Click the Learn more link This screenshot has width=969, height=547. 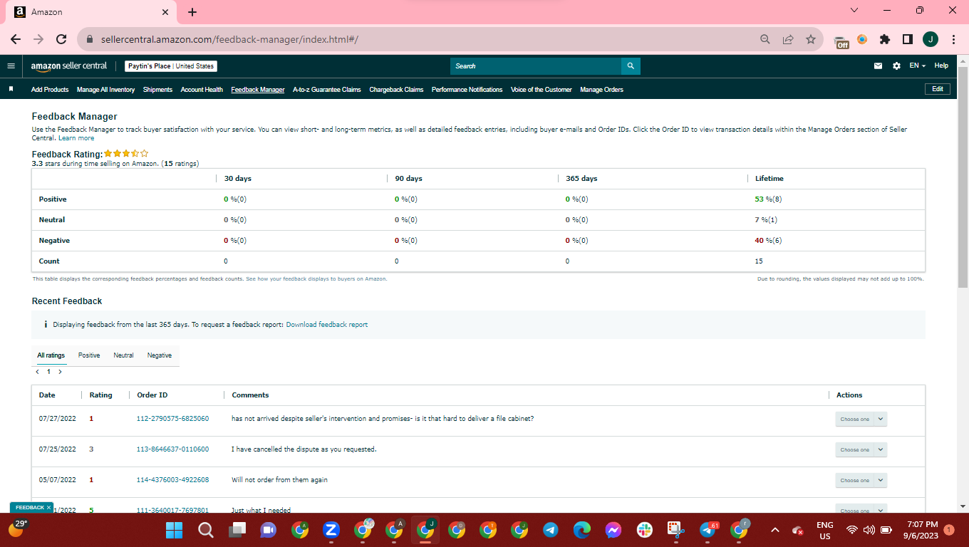pyautogui.click(x=76, y=138)
